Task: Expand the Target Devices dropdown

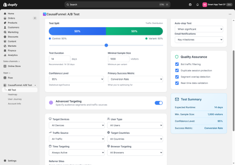Action: point(77,125)
